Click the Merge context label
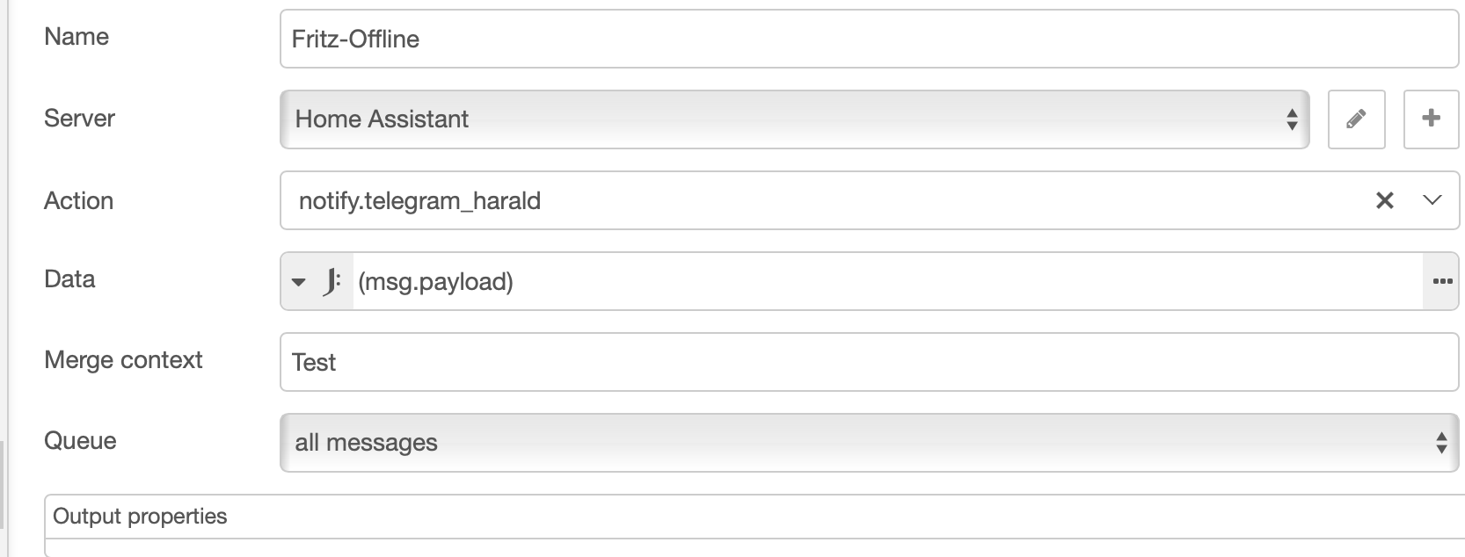 click(123, 360)
